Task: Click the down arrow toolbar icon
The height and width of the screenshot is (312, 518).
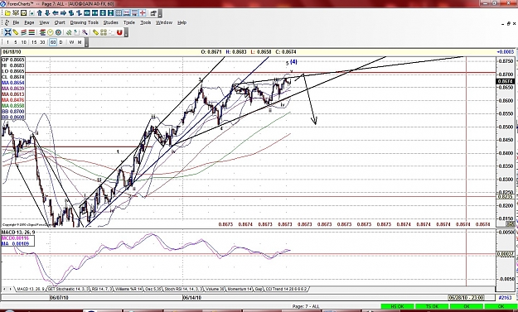Action: pyautogui.click(x=47, y=13)
